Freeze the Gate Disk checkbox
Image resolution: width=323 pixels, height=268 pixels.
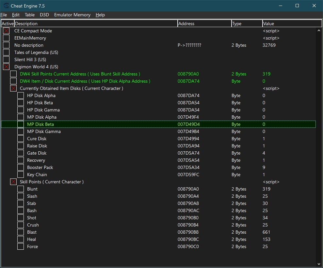coord(21,153)
